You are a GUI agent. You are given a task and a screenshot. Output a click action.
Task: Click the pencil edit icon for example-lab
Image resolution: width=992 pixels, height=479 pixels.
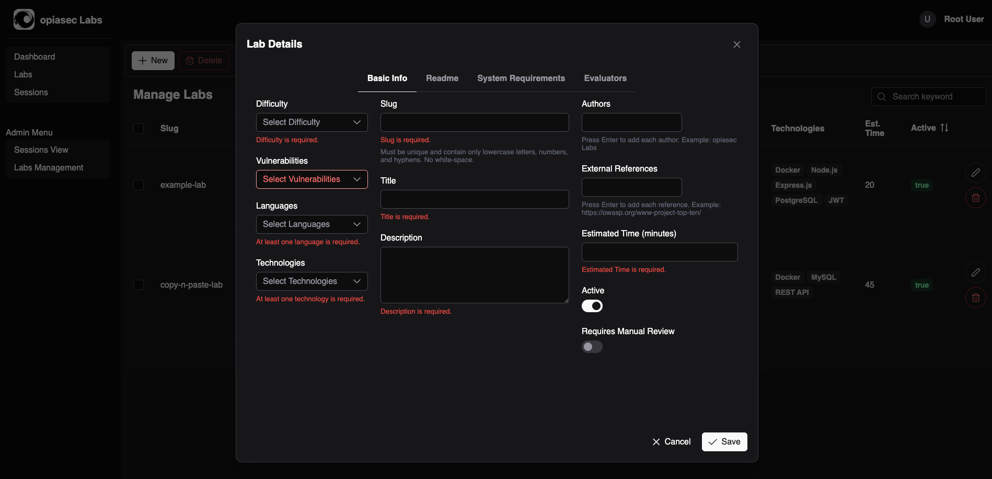(x=976, y=173)
